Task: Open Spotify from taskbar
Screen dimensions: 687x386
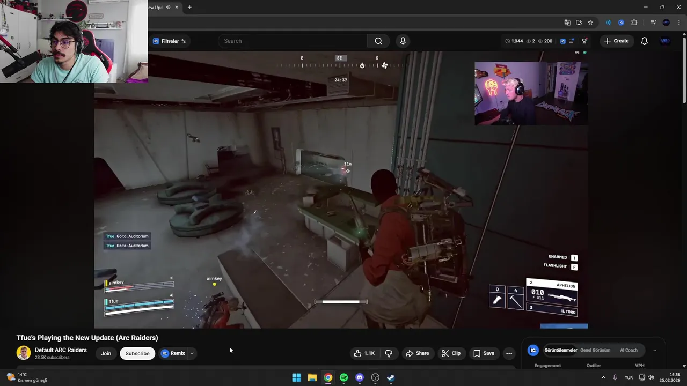Action: pos(343,377)
